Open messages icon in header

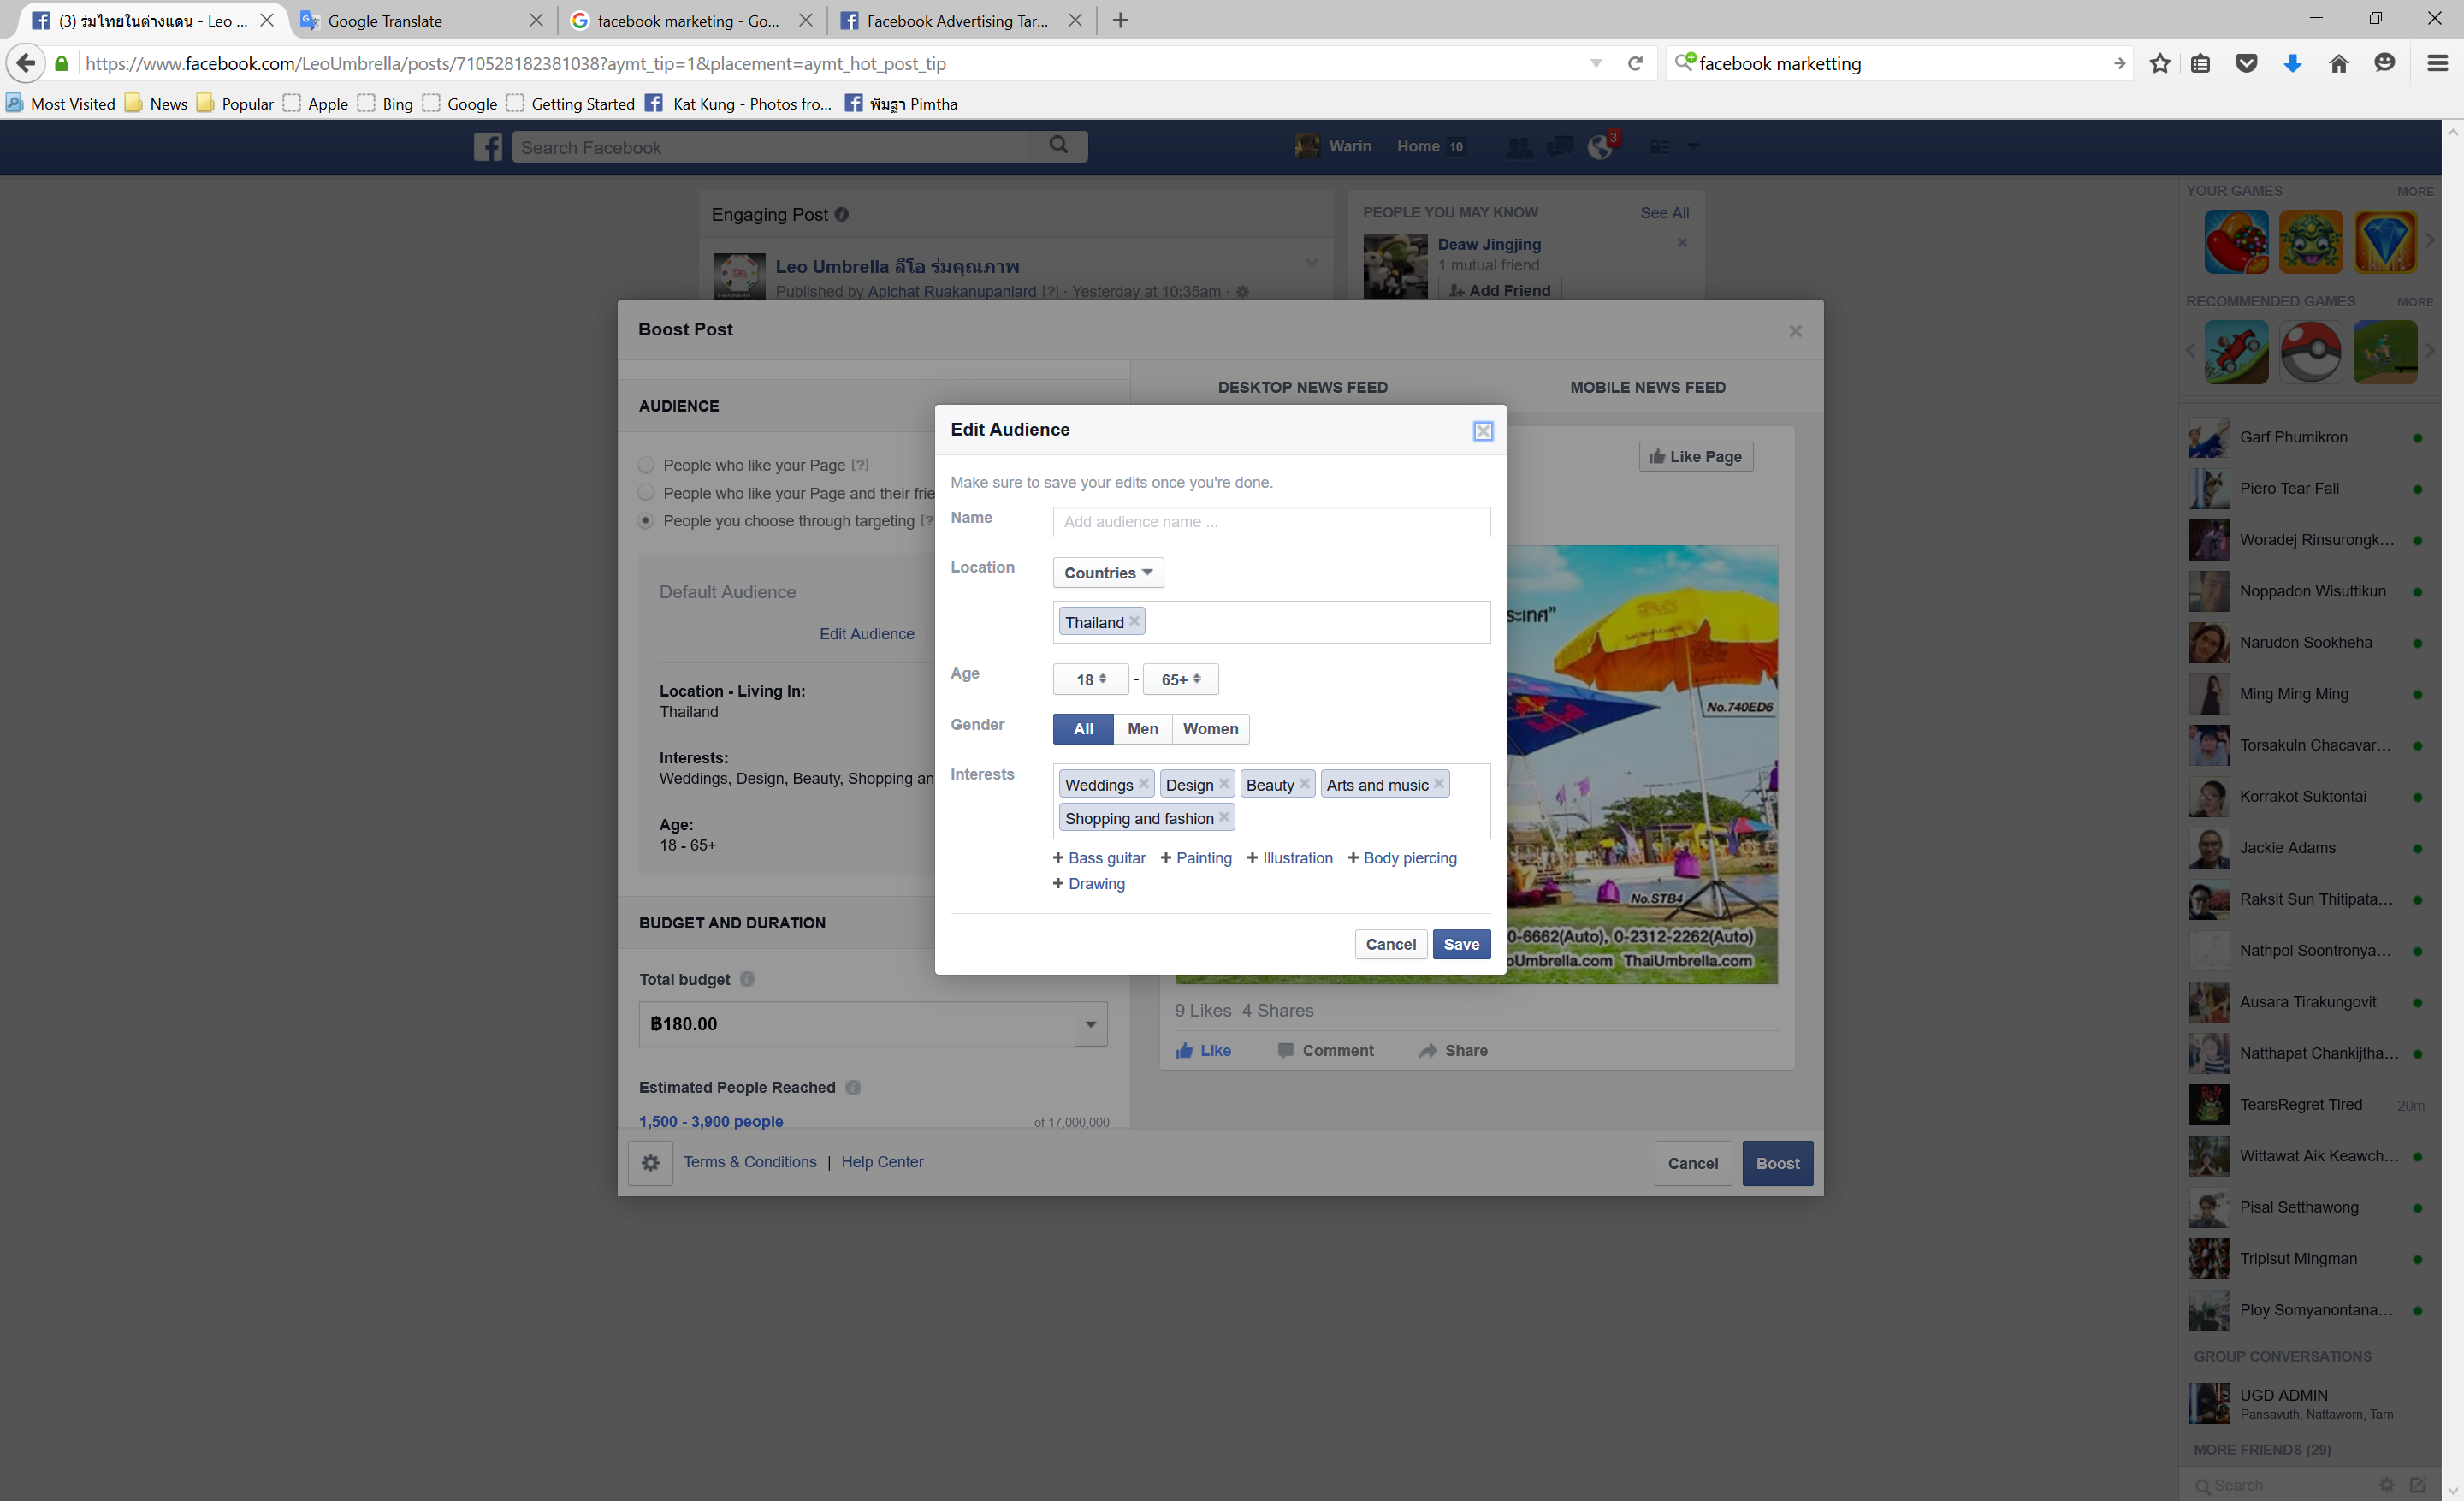pyautogui.click(x=1559, y=147)
